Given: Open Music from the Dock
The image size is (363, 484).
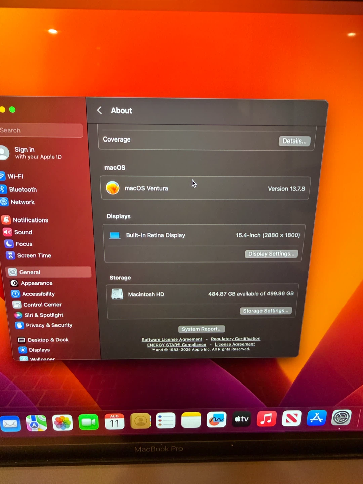Looking at the screenshot, I should 267,419.
